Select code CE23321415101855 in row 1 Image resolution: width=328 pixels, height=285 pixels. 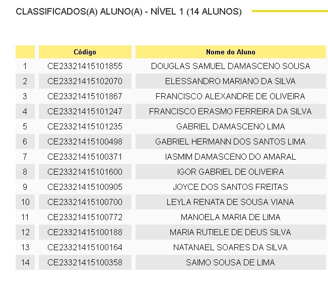tap(85, 66)
